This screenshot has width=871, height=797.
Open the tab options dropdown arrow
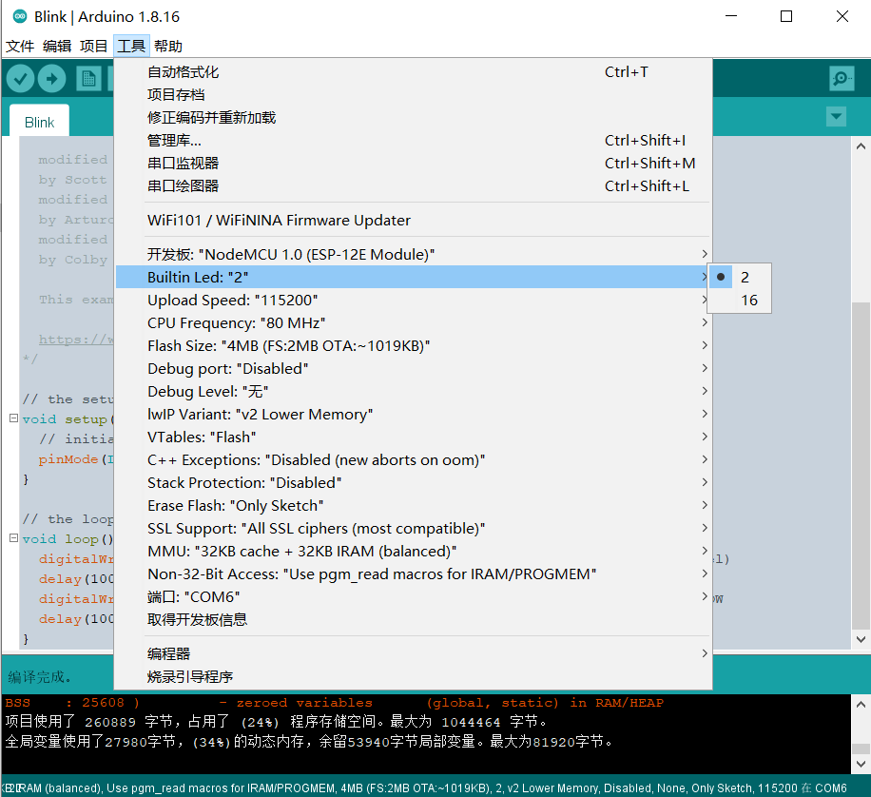tap(836, 117)
